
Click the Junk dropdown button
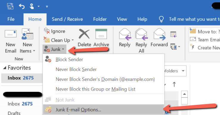(x=54, y=49)
